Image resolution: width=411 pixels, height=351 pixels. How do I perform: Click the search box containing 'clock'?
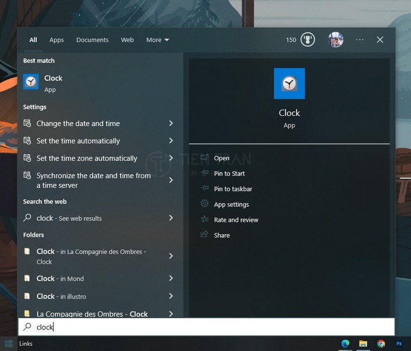(x=205, y=327)
